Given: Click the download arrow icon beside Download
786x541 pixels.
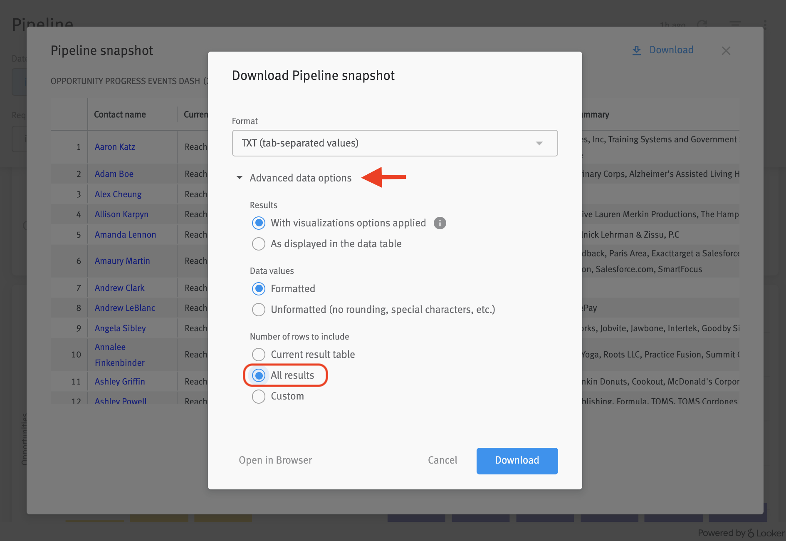Looking at the screenshot, I should [636, 50].
